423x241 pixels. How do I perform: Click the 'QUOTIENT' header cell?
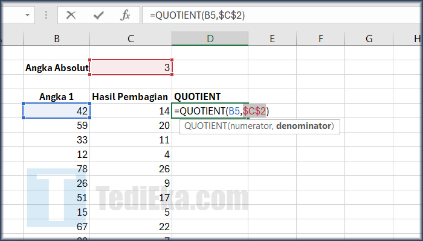[x=210, y=96]
